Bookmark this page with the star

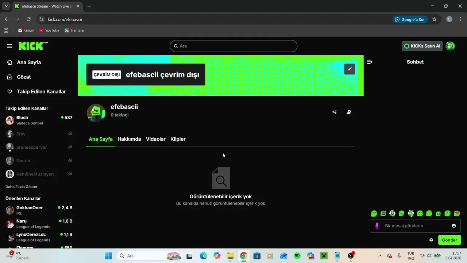[x=434, y=19]
